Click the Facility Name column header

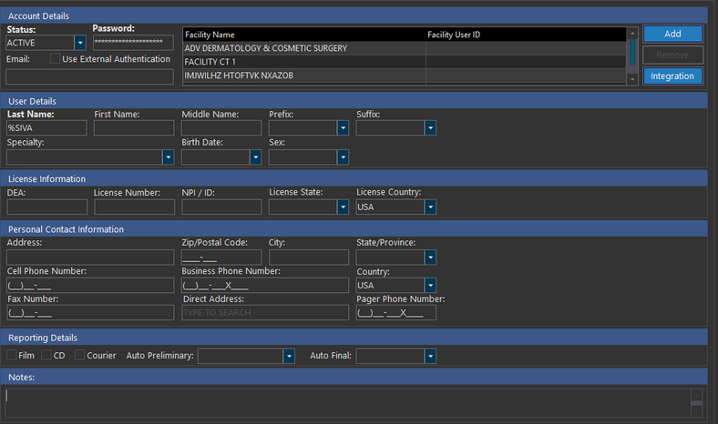click(303, 35)
